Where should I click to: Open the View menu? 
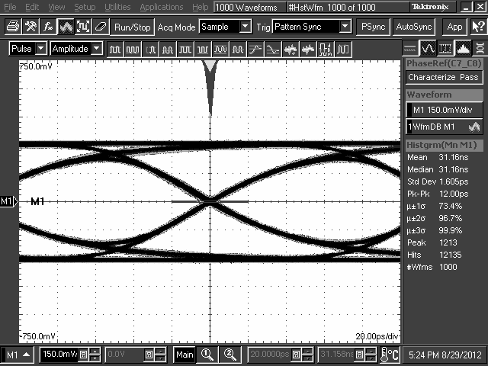pos(56,7)
